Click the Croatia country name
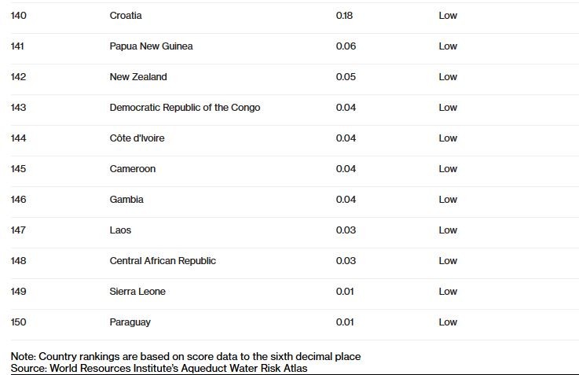 coord(126,16)
